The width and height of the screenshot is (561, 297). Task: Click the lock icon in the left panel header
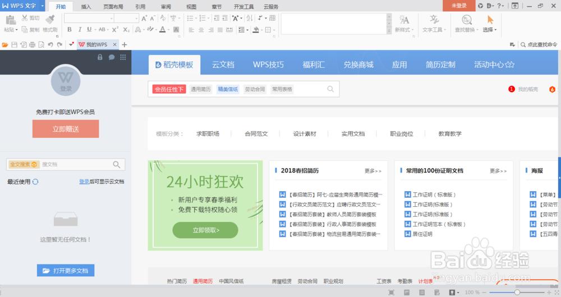tap(100, 57)
